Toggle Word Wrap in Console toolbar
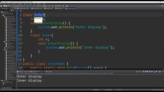The height and width of the screenshot is (92, 164). pyautogui.click(x=148, y=72)
